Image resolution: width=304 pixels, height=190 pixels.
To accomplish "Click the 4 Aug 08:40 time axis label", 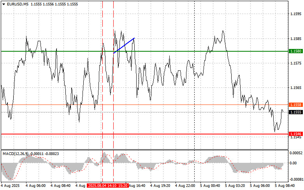I will (x=60, y=186).
